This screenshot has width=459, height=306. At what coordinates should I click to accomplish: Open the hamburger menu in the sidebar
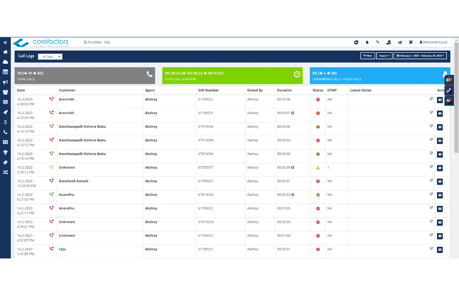coord(5,42)
